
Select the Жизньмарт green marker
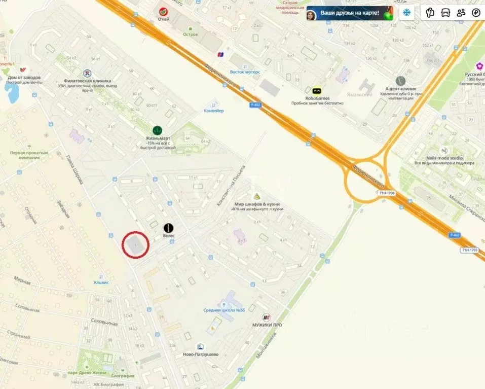pos(158,130)
